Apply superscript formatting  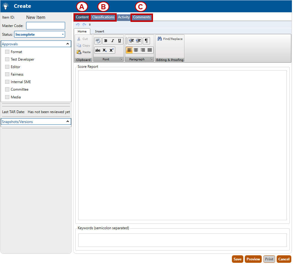pos(111,50)
